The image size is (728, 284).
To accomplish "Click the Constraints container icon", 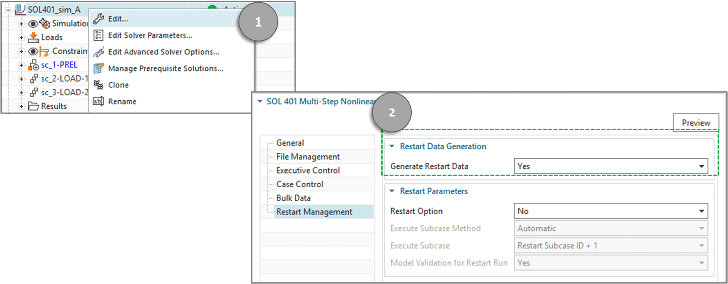I will click(44, 51).
